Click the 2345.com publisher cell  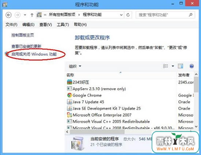186,82
